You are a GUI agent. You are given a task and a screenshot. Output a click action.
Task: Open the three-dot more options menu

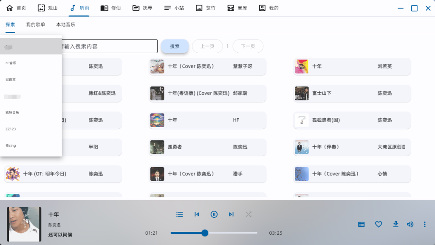tap(424, 225)
